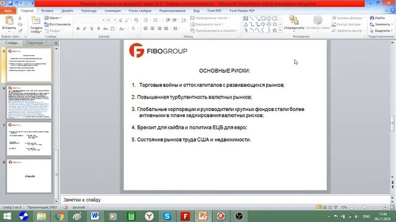The image size is (396, 222).
Task: Click the ENG language indicator in the system tray
Action: 366,216
